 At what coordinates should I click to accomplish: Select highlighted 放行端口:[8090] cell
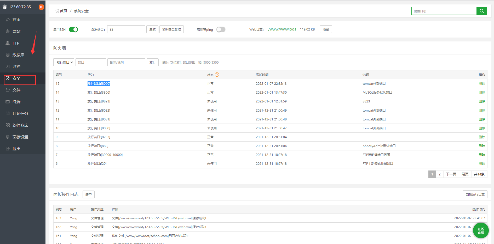tap(99, 84)
